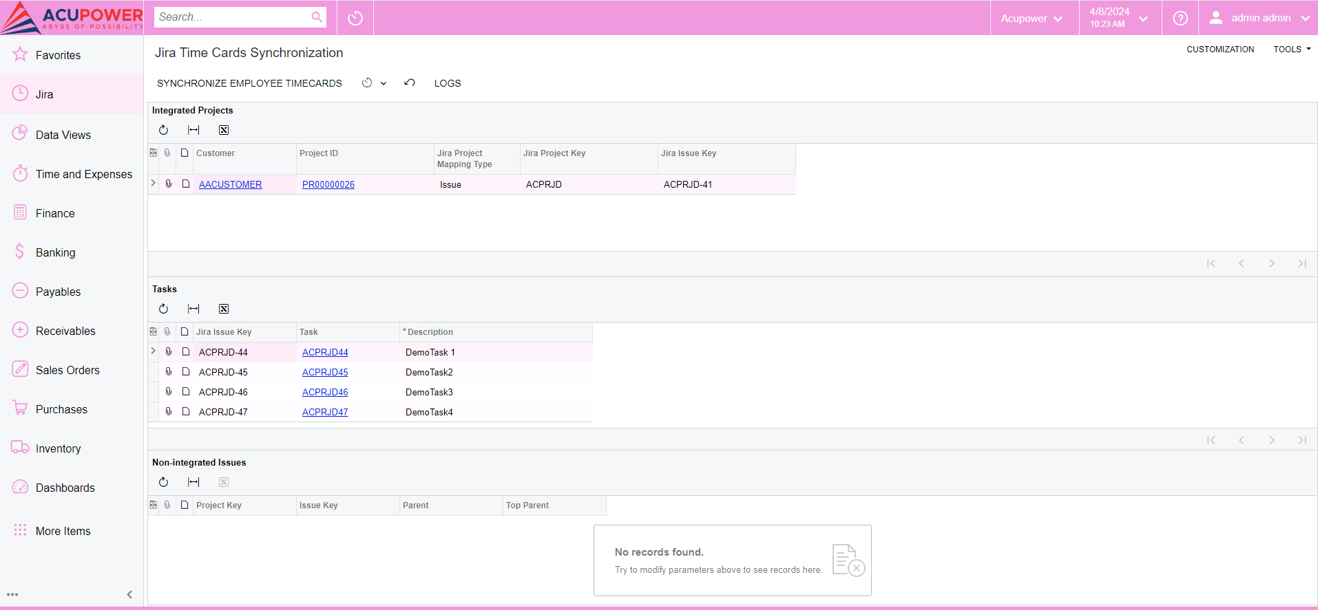
Task: Expand the ACPRJD-44 task row
Action: pyautogui.click(x=154, y=351)
